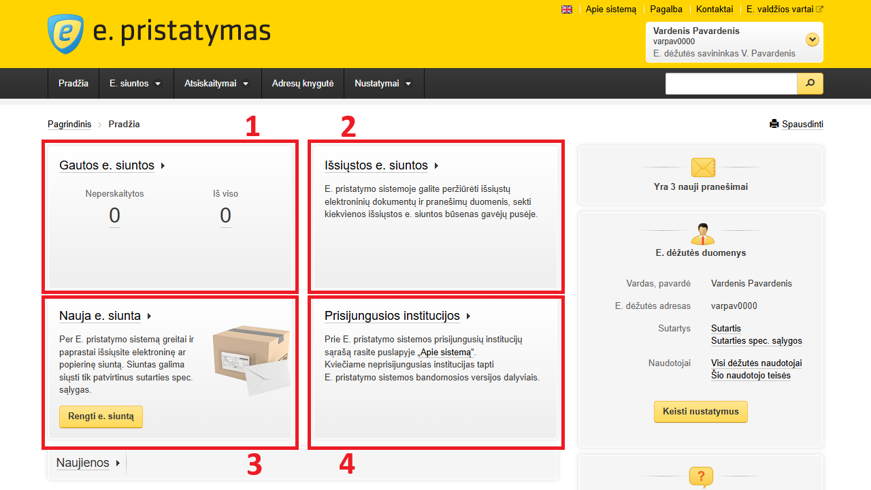Open the E. valdžios vartai external link
The image size is (871, 490).
tap(785, 10)
